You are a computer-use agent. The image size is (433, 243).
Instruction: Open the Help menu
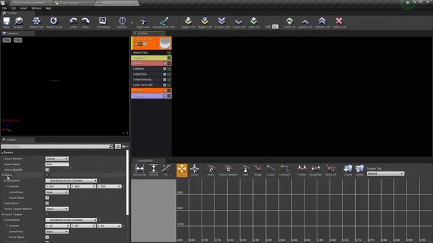tap(48, 8)
